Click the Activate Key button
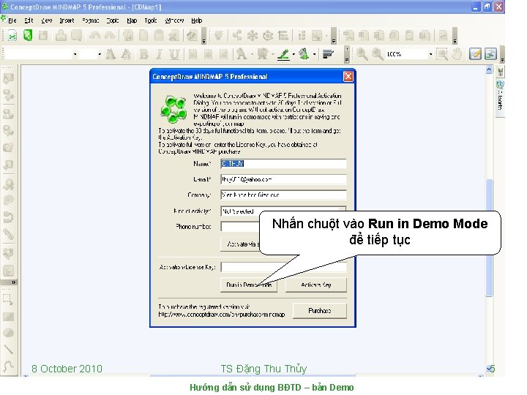Viewport: 527px width, 395px height. click(x=316, y=285)
